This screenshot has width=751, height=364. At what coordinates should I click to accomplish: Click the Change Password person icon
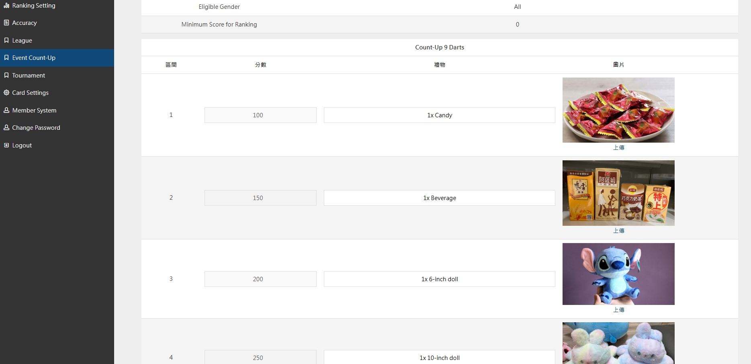pos(6,128)
